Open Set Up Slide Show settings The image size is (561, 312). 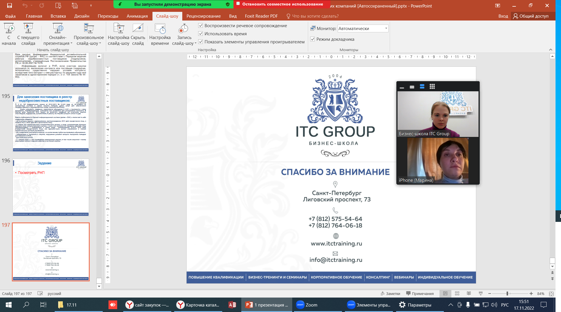119,34
